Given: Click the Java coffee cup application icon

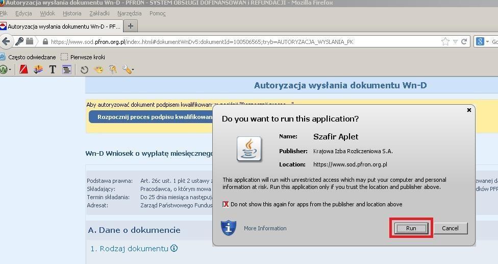Looking at the screenshot, I should pos(249,149).
